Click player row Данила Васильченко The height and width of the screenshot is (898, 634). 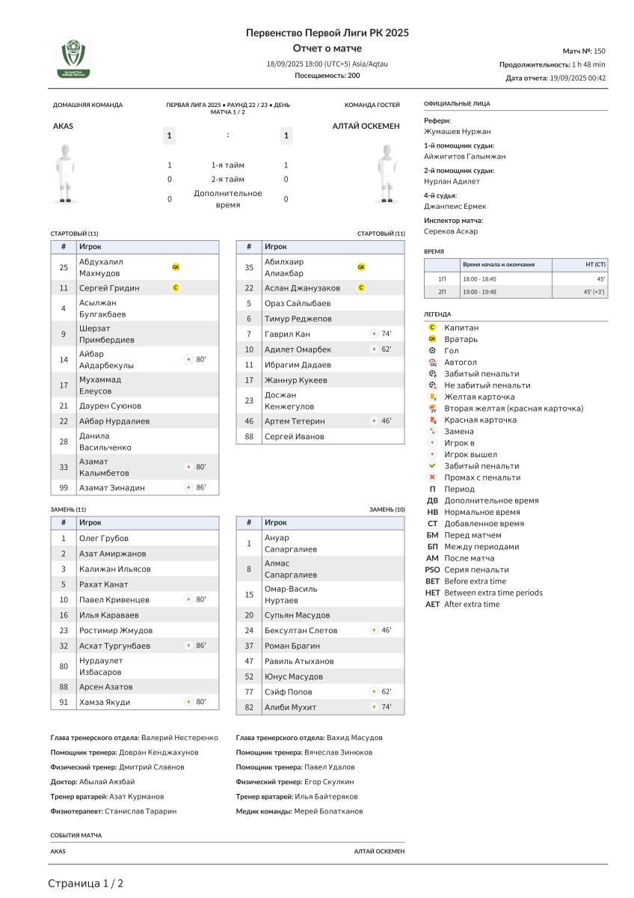point(135,442)
